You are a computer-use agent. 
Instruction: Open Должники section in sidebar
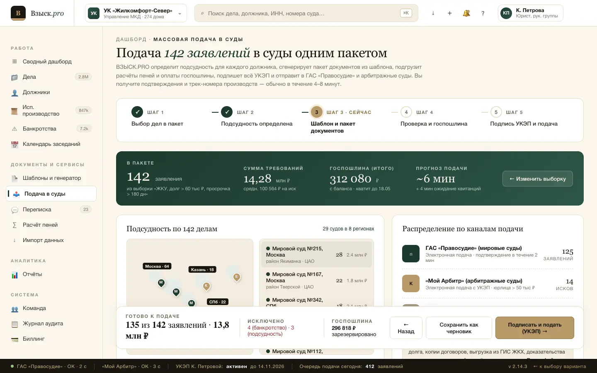(51, 92)
